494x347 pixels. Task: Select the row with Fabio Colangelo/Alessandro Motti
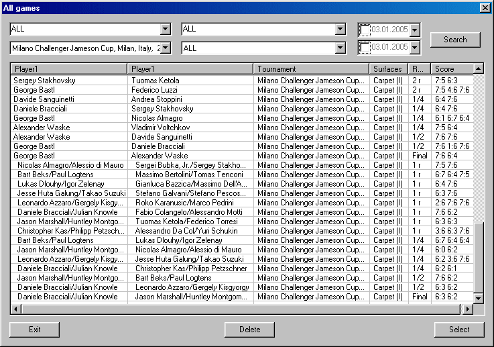tap(242, 212)
